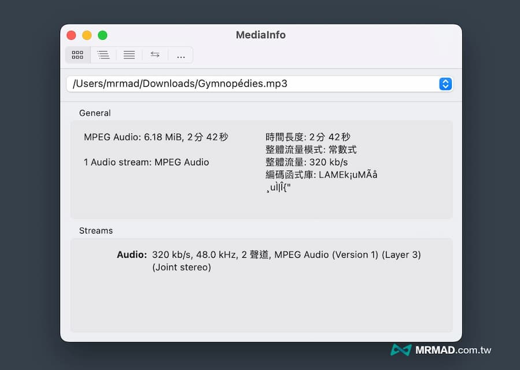The width and height of the screenshot is (520, 370).
Task: Click the '整體流量: 320 kb/s' line
Action: tap(307, 162)
